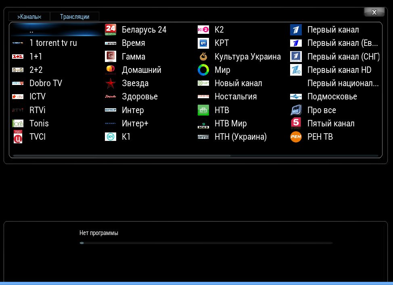Switch to the Каналы tab
Image resolution: width=393 pixels, height=285 pixels.
(x=29, y=17)
